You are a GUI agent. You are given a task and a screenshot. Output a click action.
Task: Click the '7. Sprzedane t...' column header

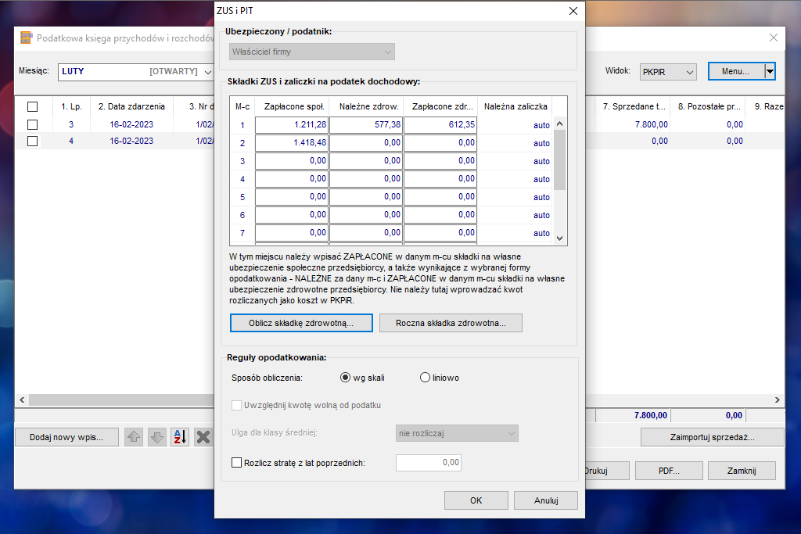coord(634,106)
